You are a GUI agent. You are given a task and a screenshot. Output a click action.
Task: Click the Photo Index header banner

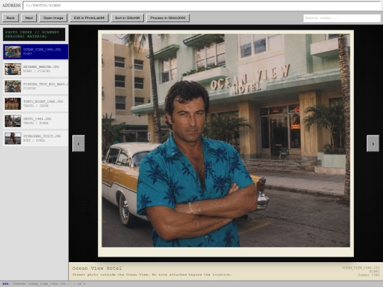tap(34, 34)
